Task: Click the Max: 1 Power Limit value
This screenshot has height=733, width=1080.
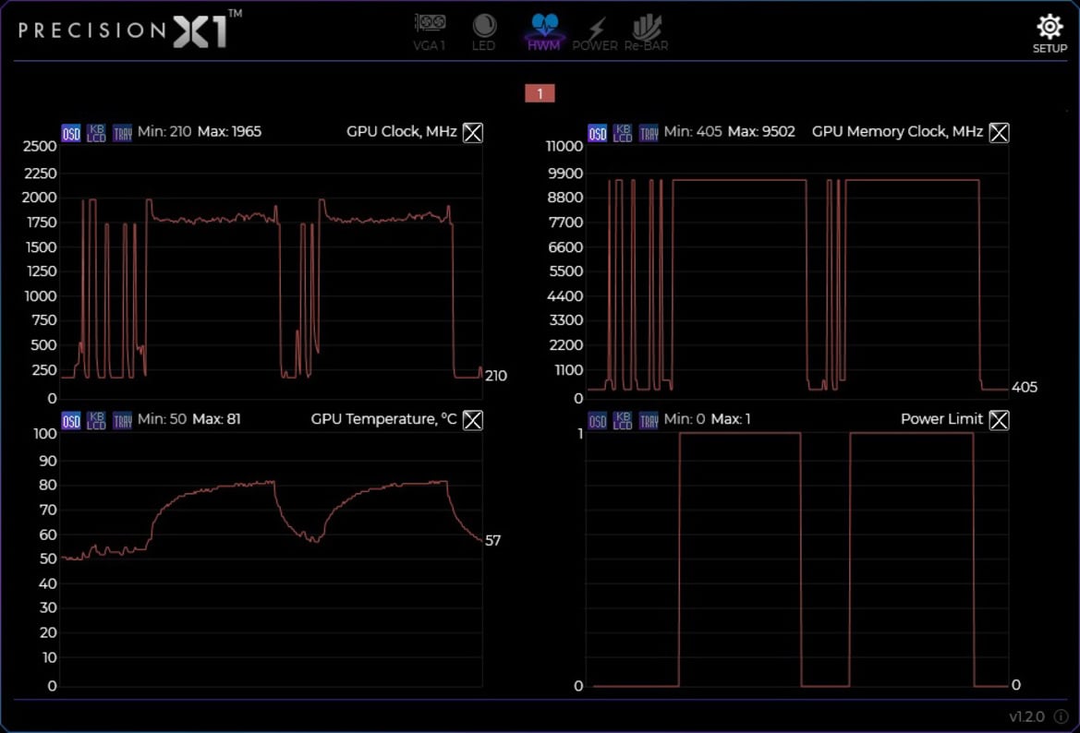Action: (x=731, y=419)
